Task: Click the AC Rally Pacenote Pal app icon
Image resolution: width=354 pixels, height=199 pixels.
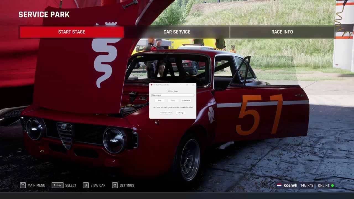Action: click(152, 85)
